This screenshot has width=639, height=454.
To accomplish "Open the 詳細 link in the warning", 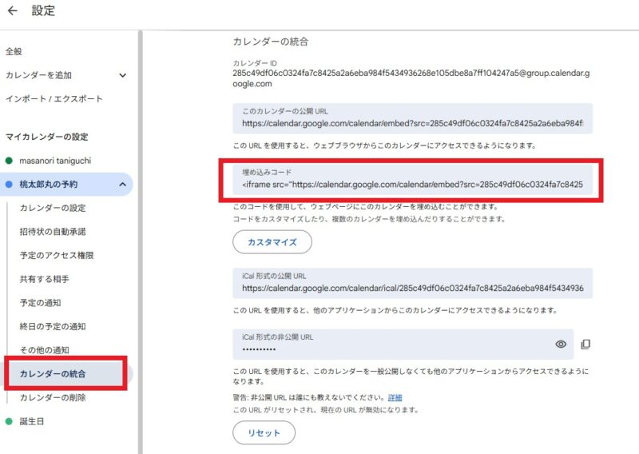I will point(395,397).
